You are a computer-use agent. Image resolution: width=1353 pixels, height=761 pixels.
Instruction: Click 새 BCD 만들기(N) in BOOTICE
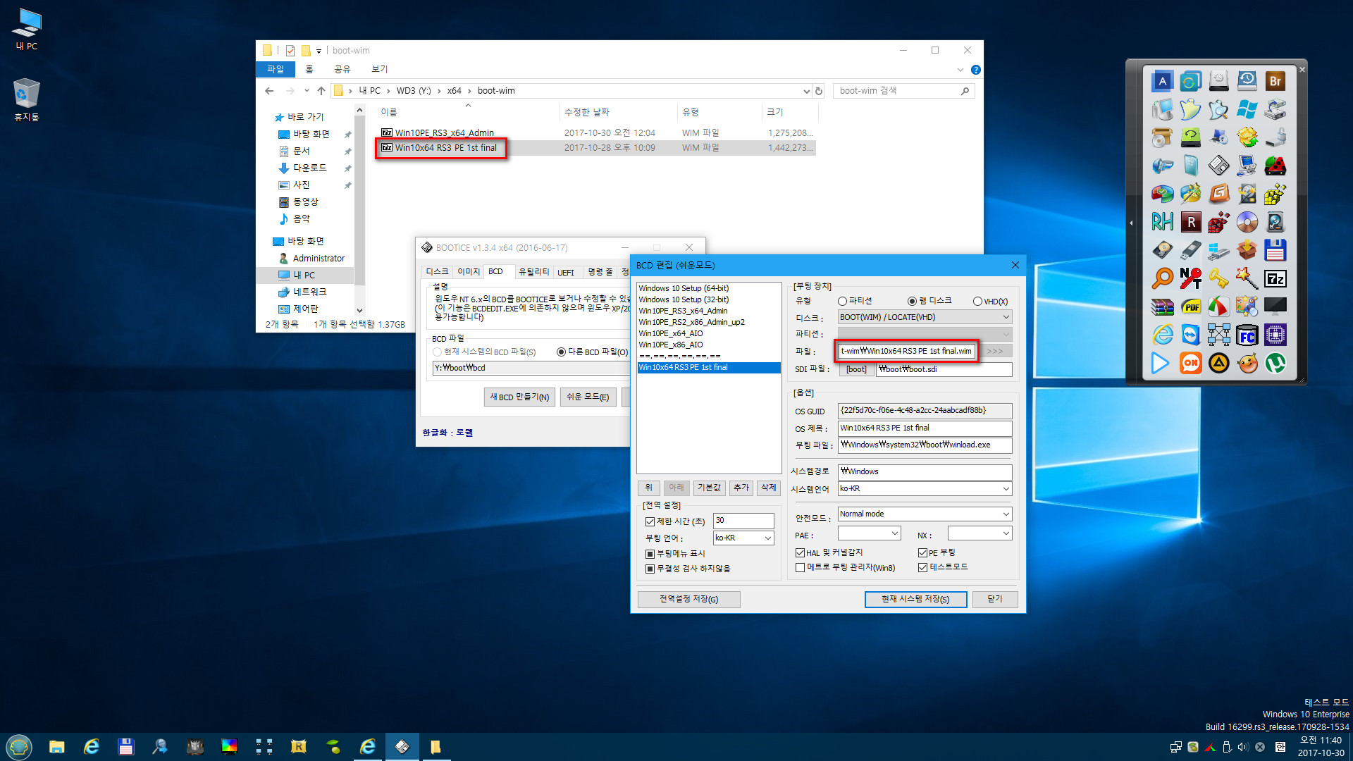click(519, 397)
